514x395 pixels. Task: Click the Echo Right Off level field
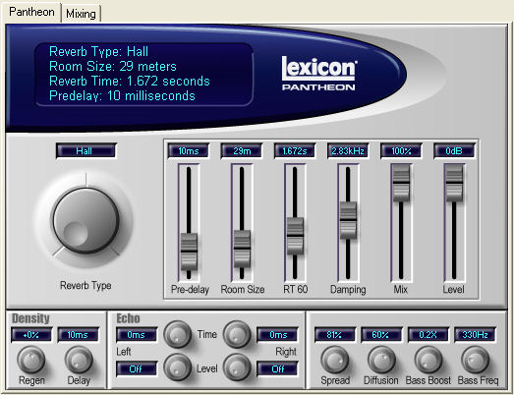pyautogui.click(x=277, y=368)
